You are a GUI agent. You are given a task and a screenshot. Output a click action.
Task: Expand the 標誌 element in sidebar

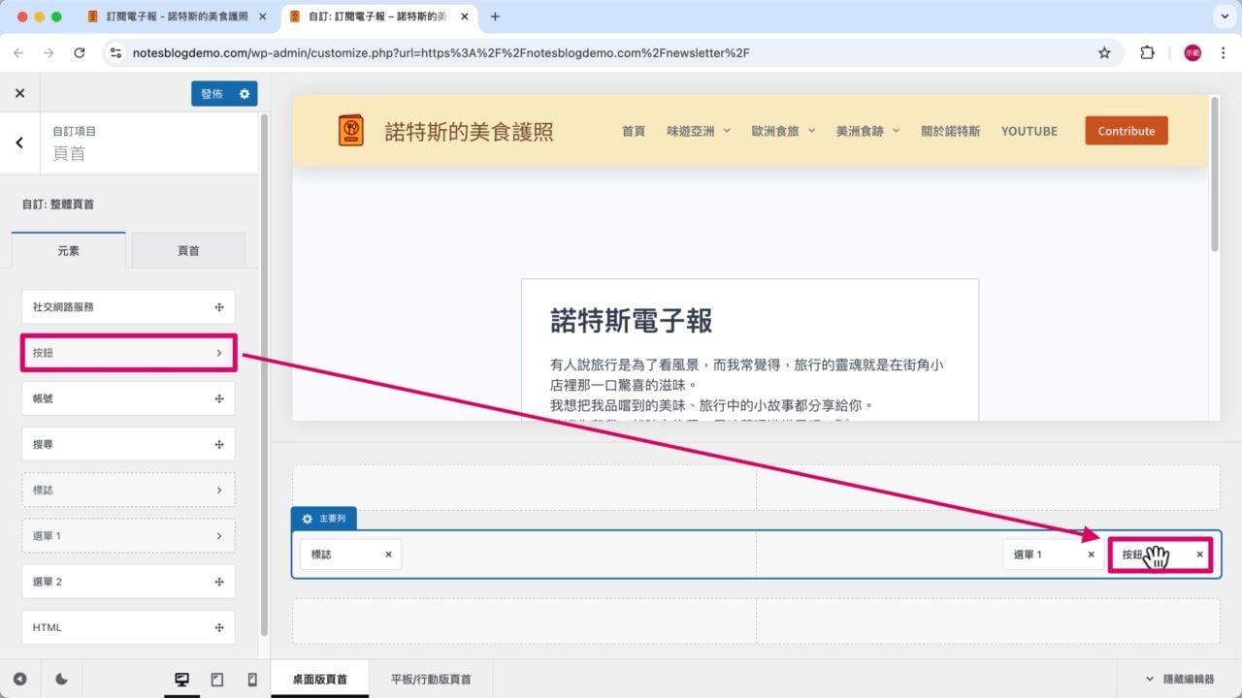coord(128,491)
